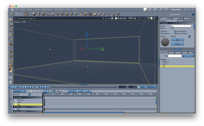Open the Effects tab
This screenshot has height=126, width=204.
pos(189,19)
